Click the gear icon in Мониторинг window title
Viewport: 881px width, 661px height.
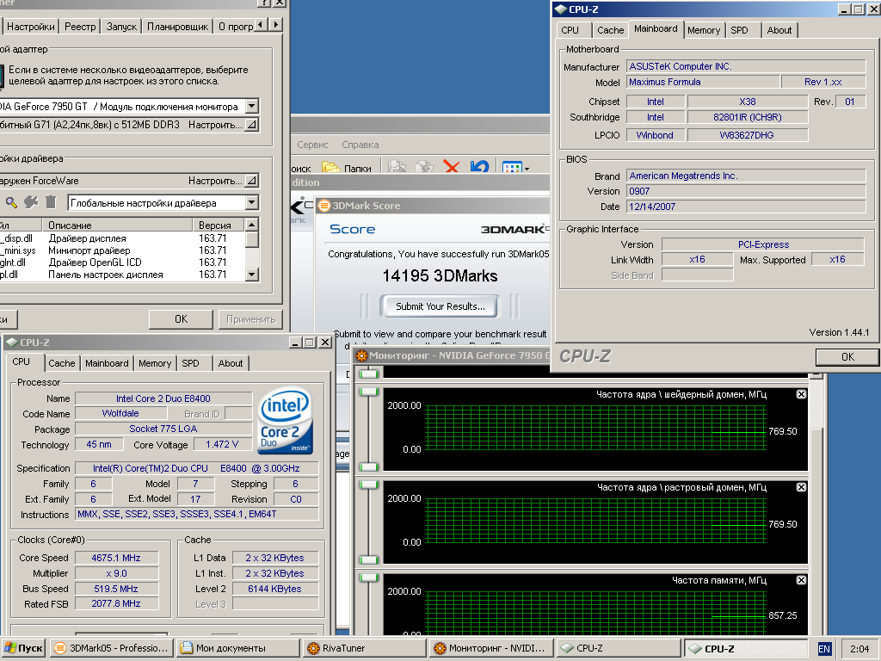pyautogui.click(x=361, y=355)
